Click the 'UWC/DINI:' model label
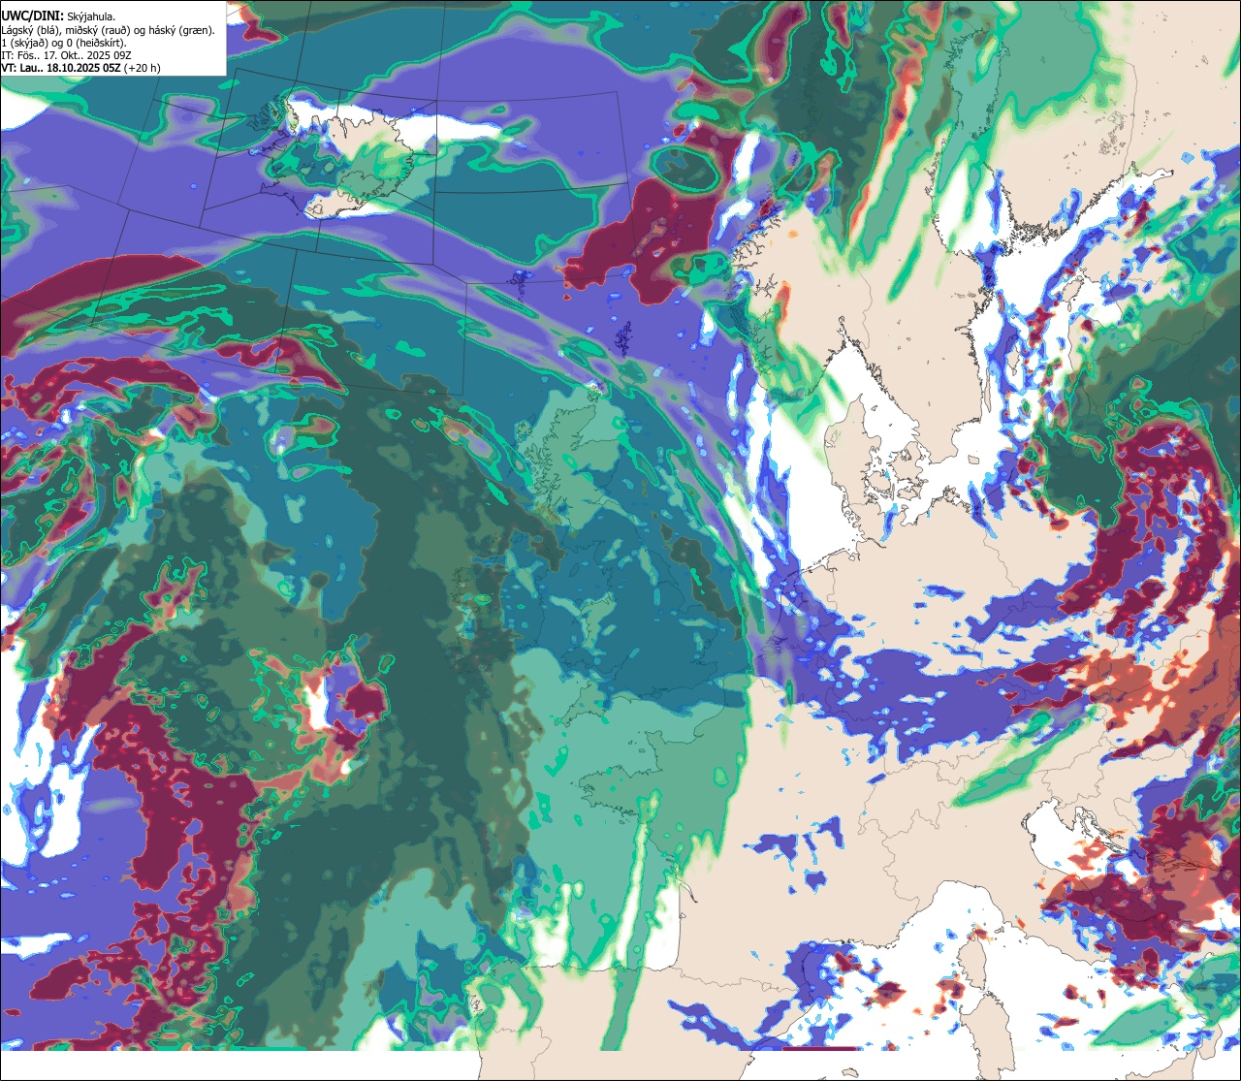The image size is (1241, 1081). point(33,16)
